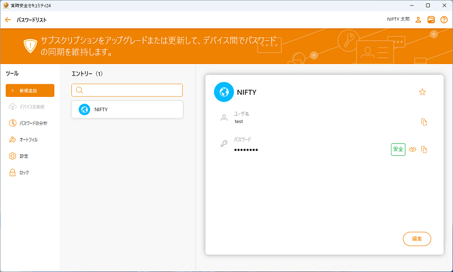Open the subscription card icon
The width and height of the screenshot is (453, 272).
(x=431, y=20)
